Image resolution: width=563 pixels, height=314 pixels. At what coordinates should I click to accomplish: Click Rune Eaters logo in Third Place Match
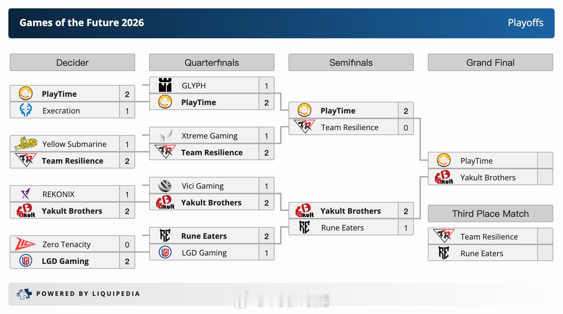click(444, 253)
